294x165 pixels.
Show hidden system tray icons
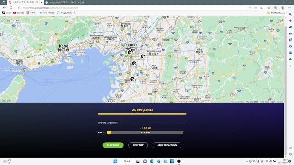coord(247,161)
